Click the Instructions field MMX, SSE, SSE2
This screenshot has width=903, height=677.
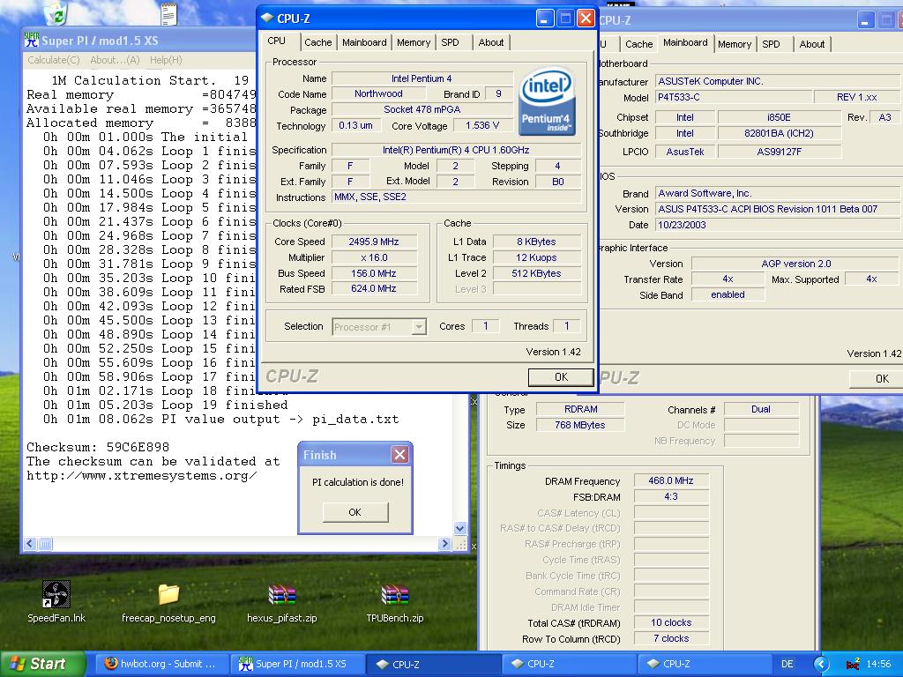click(456, 197)
